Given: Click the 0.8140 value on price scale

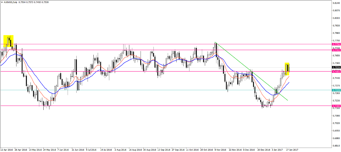Looking at the screenshot, I should click(x=336, y=3).
